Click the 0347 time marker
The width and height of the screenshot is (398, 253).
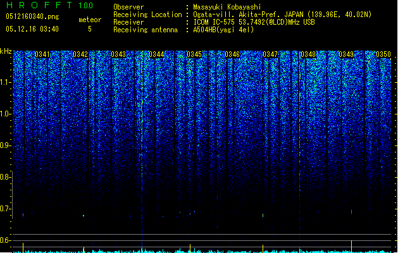tap(270, 54)
